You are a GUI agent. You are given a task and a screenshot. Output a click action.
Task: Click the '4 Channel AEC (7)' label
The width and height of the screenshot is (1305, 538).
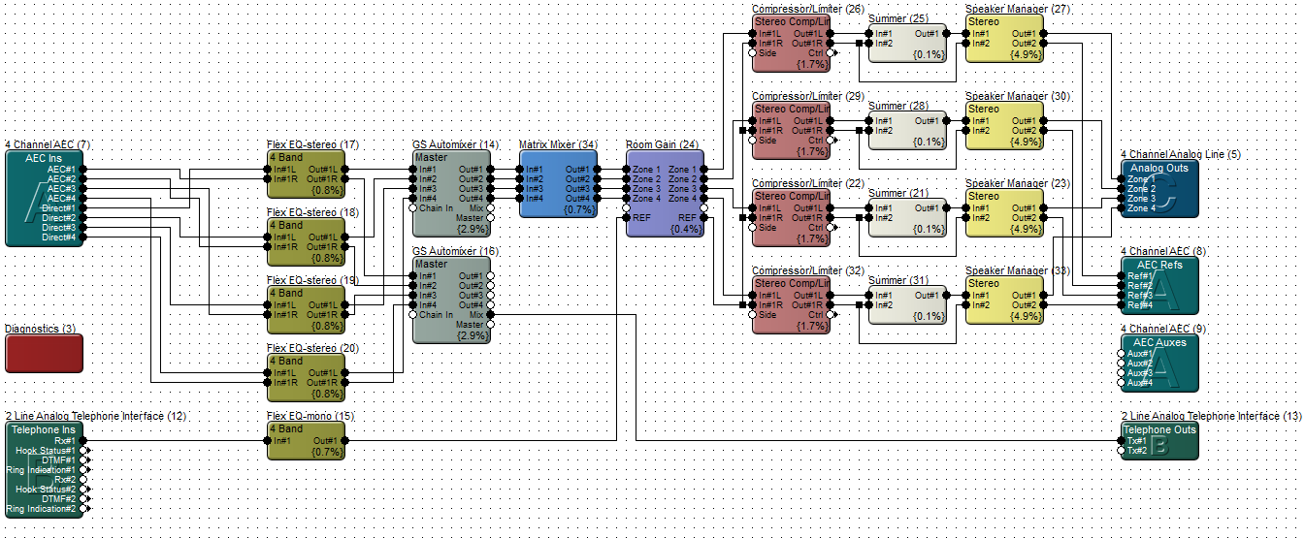tap(48, 144)
